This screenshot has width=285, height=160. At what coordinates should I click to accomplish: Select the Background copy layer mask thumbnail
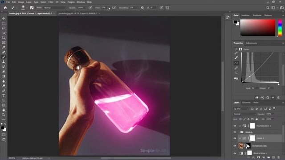coord(248,146)
